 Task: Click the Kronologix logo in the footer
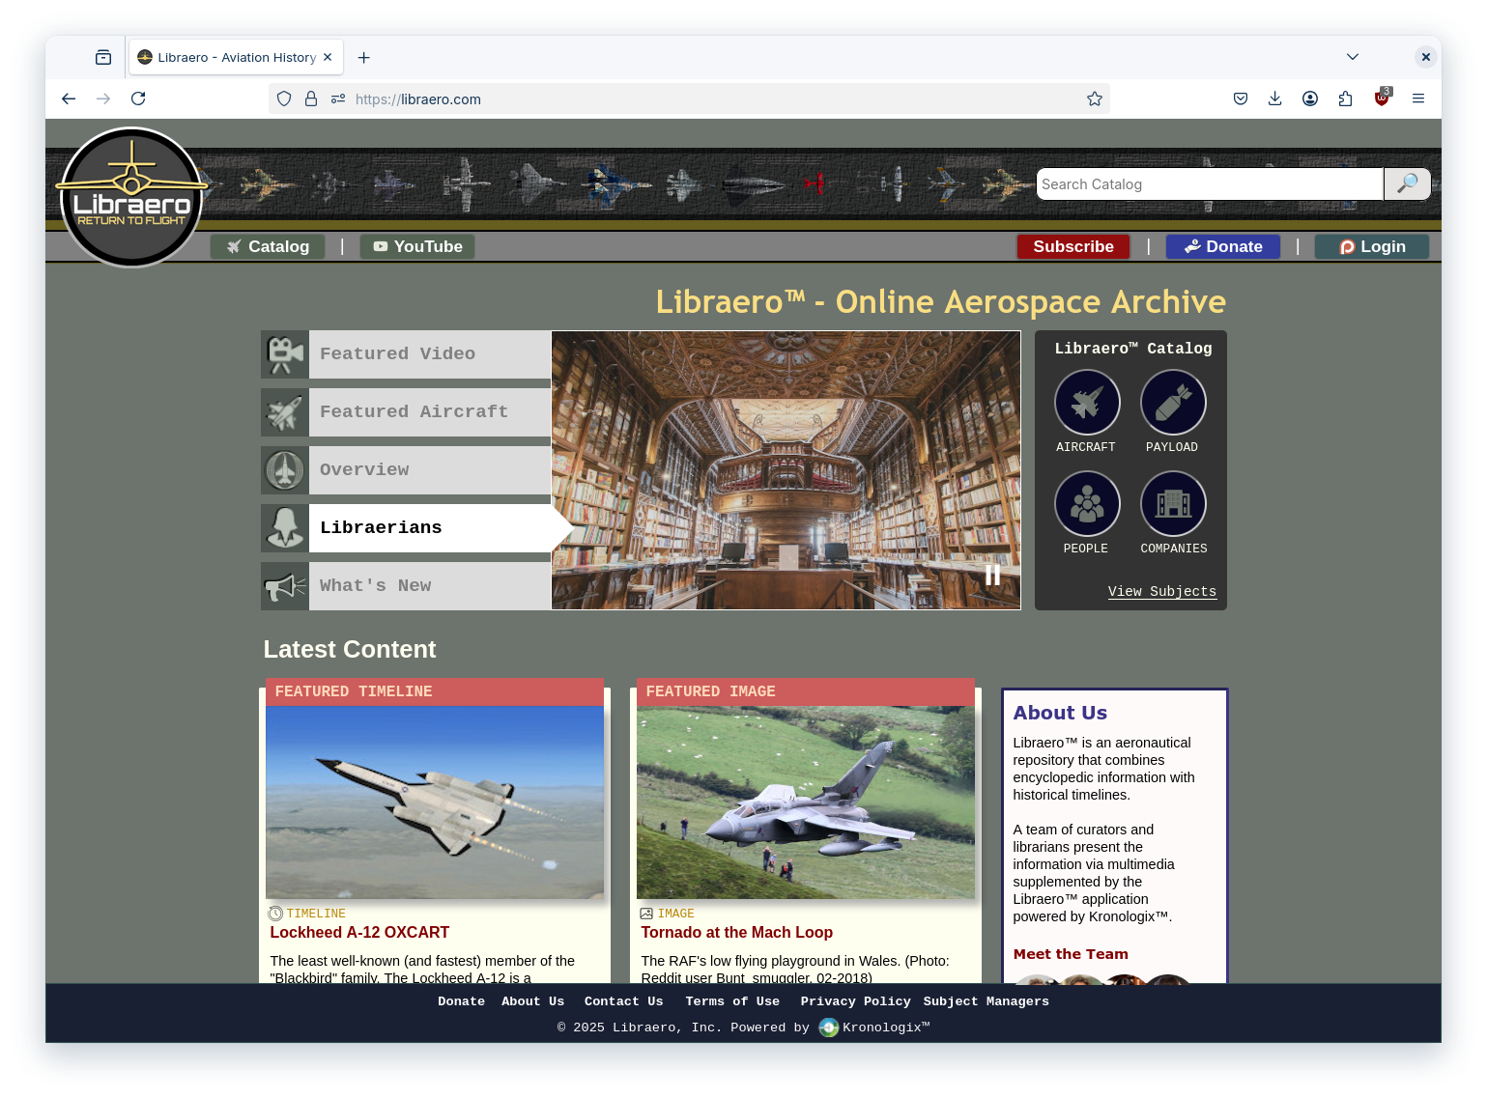click(x=829, y=1028)
